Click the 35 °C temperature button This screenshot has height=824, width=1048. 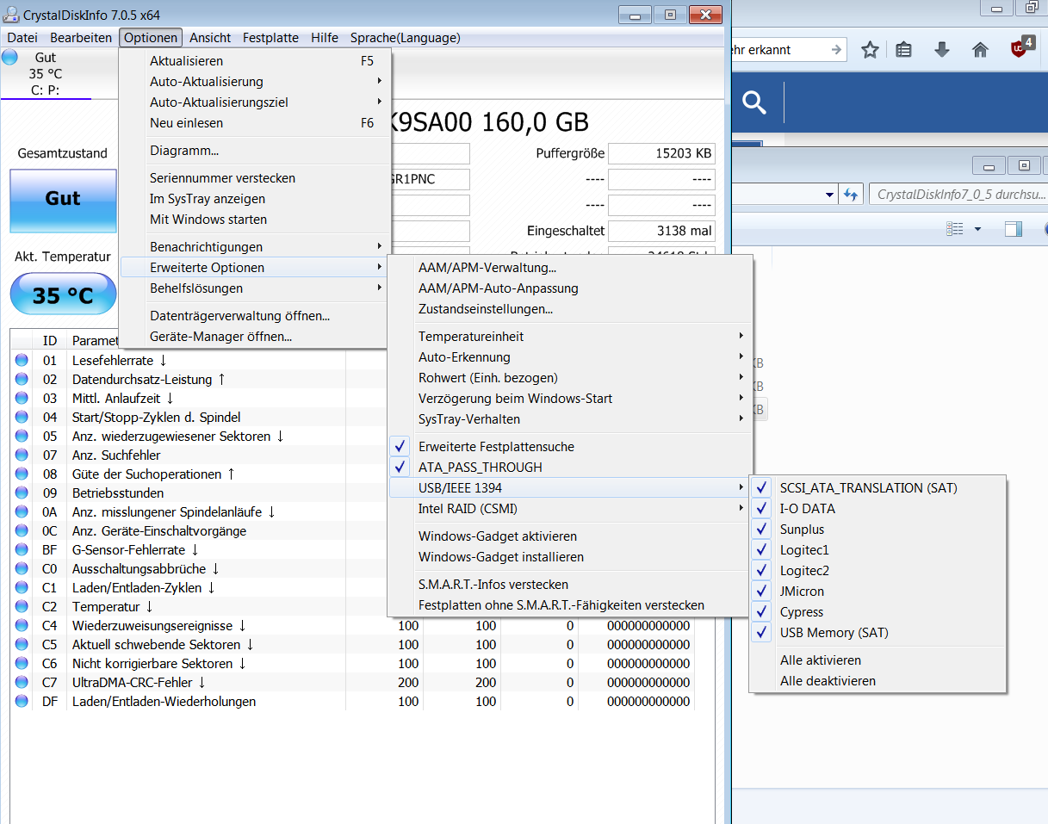point(63,294)
